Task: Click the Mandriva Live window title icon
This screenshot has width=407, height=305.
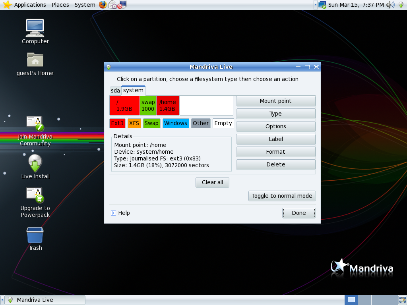Action: 109,67
